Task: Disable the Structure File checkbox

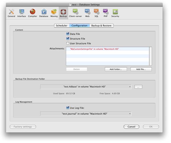Action: (68, 39)
